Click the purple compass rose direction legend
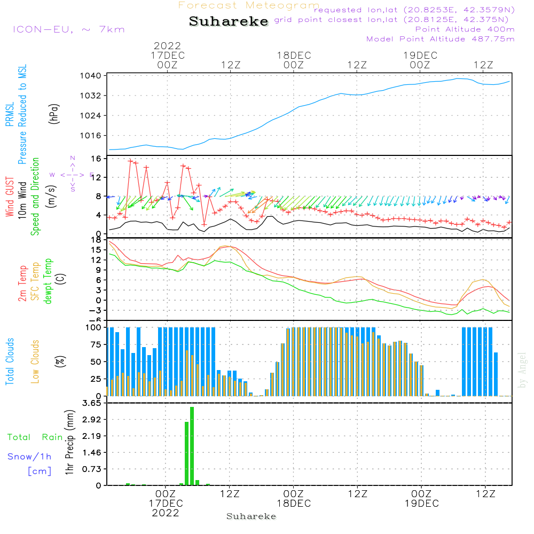Screen dimensions: 534x534 click(x=72, y=175)
